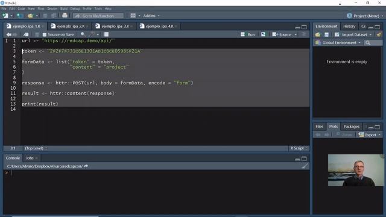Viewport: 386px width, 217px height.
Task: Open the Global Environment selector
Action: pos(338,43)
